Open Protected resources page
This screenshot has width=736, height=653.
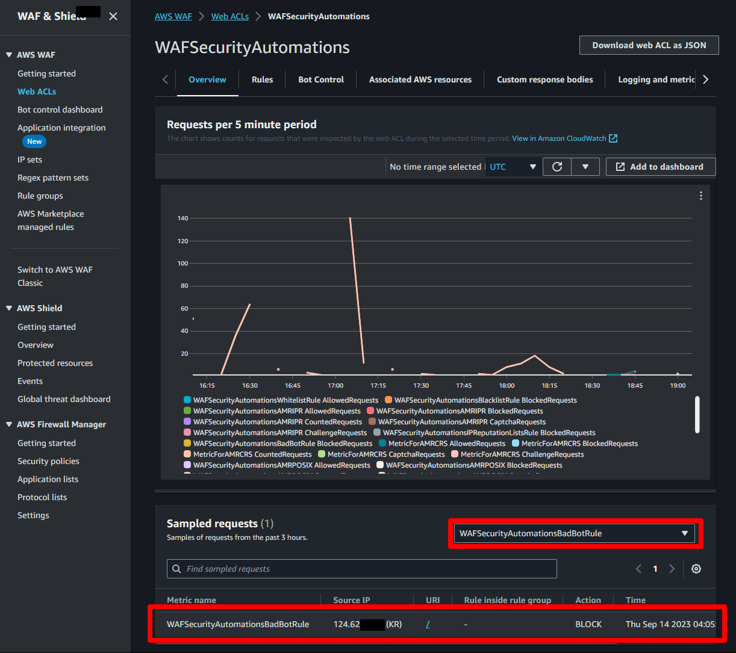coord(55,363)
